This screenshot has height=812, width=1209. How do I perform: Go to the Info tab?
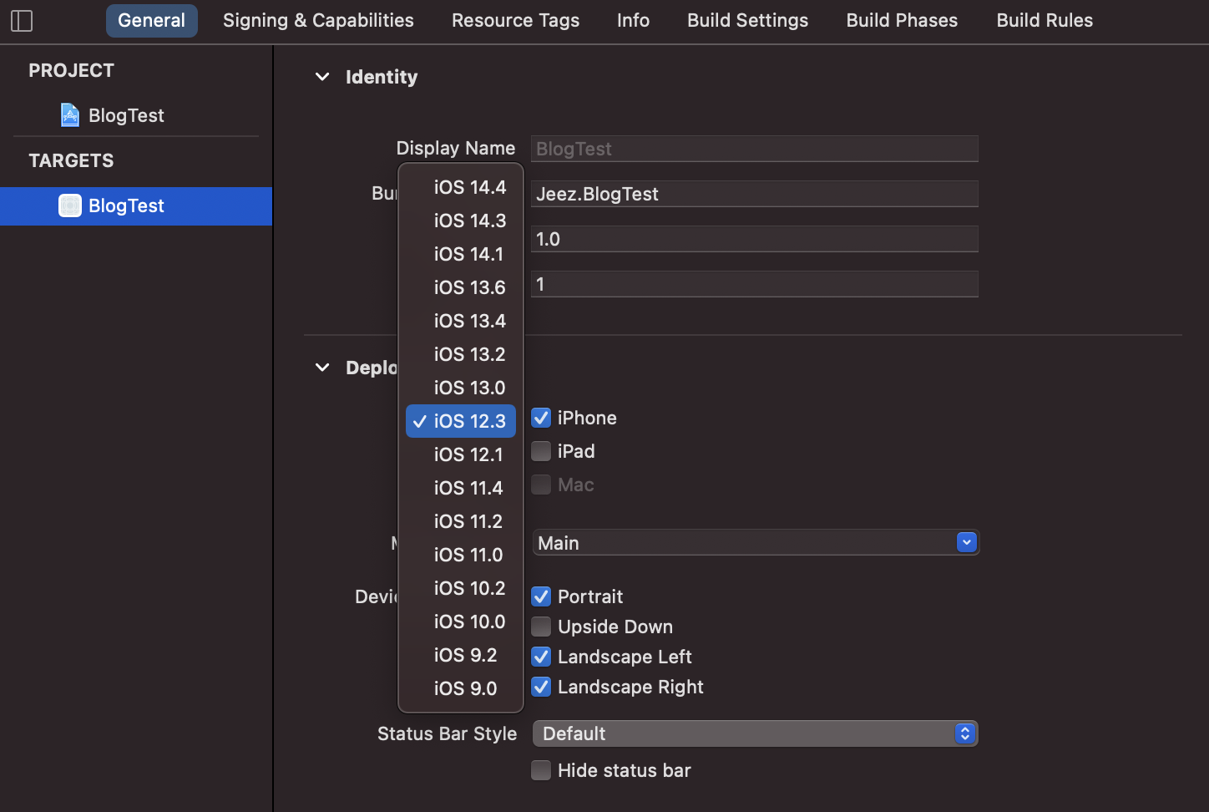[633, 20]
